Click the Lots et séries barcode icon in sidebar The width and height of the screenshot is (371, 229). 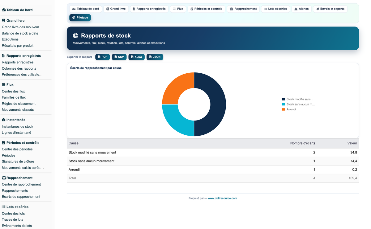(x=4, y=207)
